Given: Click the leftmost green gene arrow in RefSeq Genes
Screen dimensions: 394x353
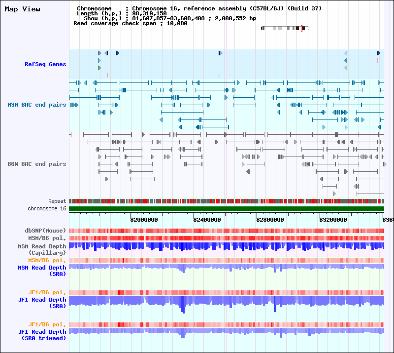Looking at the screenshot, I should [99, 68].
